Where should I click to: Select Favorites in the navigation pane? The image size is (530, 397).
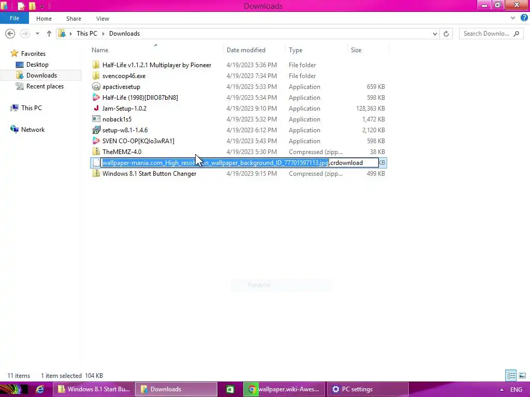point(33,54)
